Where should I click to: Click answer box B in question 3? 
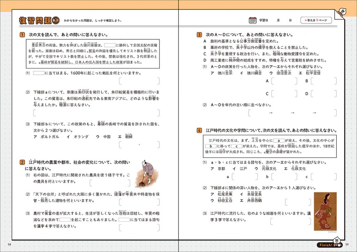click(x=324, y=81)
